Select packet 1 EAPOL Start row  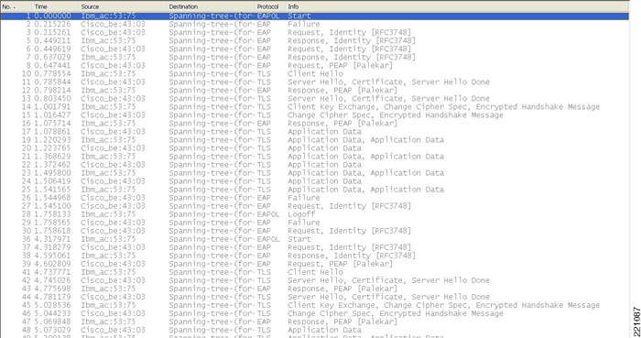315,16
